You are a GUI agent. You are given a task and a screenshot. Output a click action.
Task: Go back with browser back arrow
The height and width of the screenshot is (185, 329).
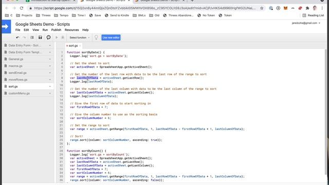7,8
